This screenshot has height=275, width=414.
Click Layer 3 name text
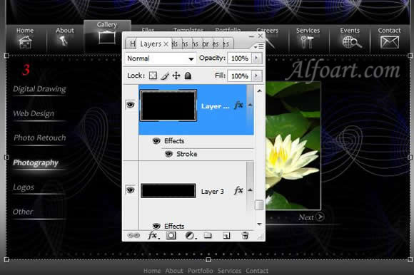pos(212,191)
